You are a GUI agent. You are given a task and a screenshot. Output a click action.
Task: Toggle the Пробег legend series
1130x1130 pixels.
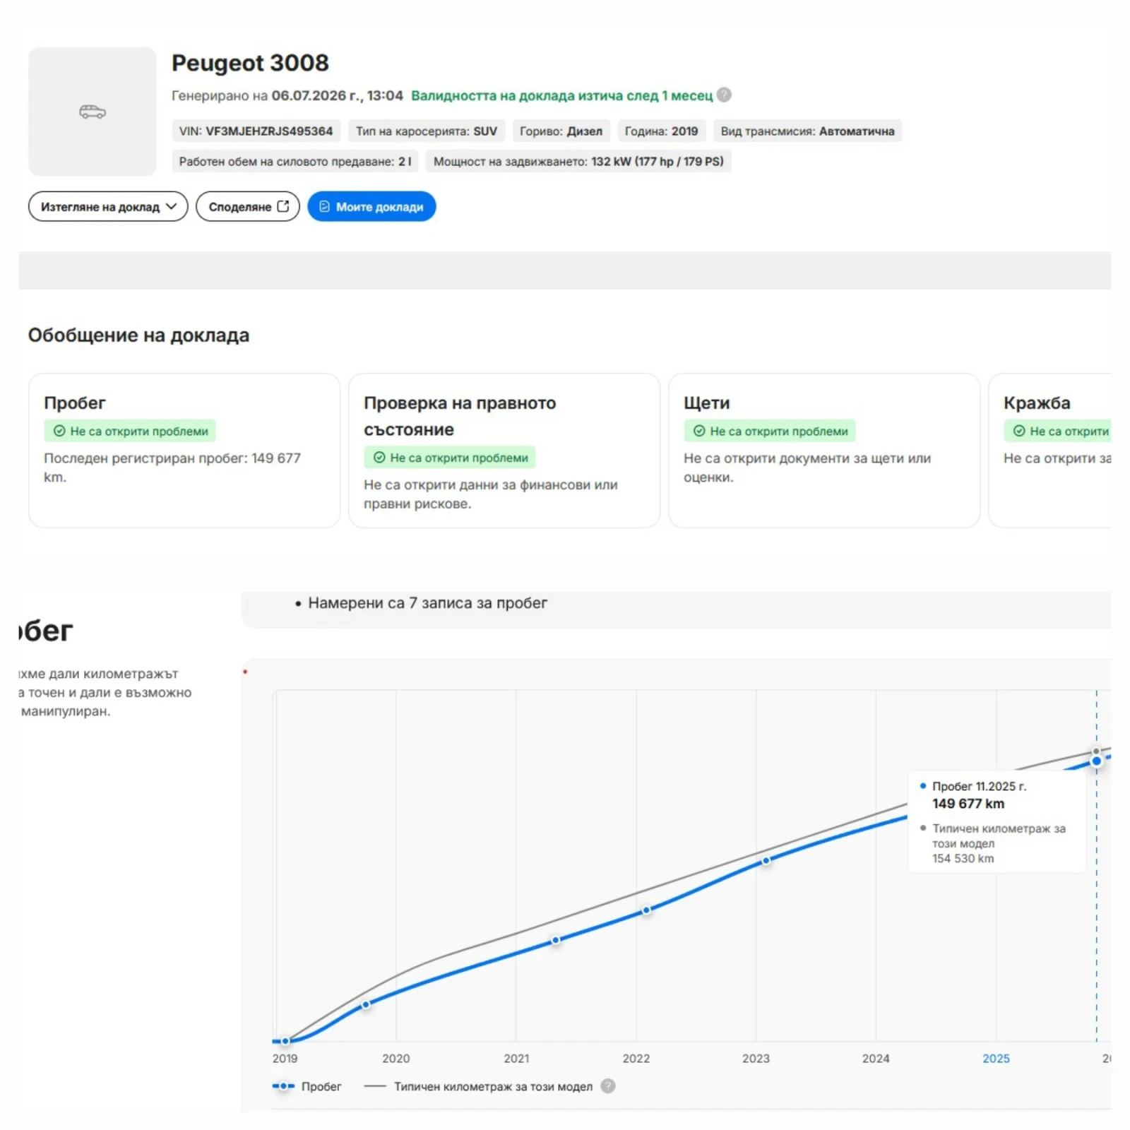tap(307, 1086)
